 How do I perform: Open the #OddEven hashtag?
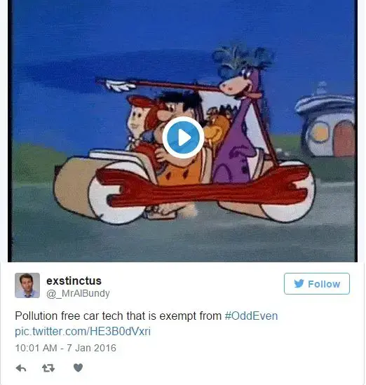[x=251, y=316]
